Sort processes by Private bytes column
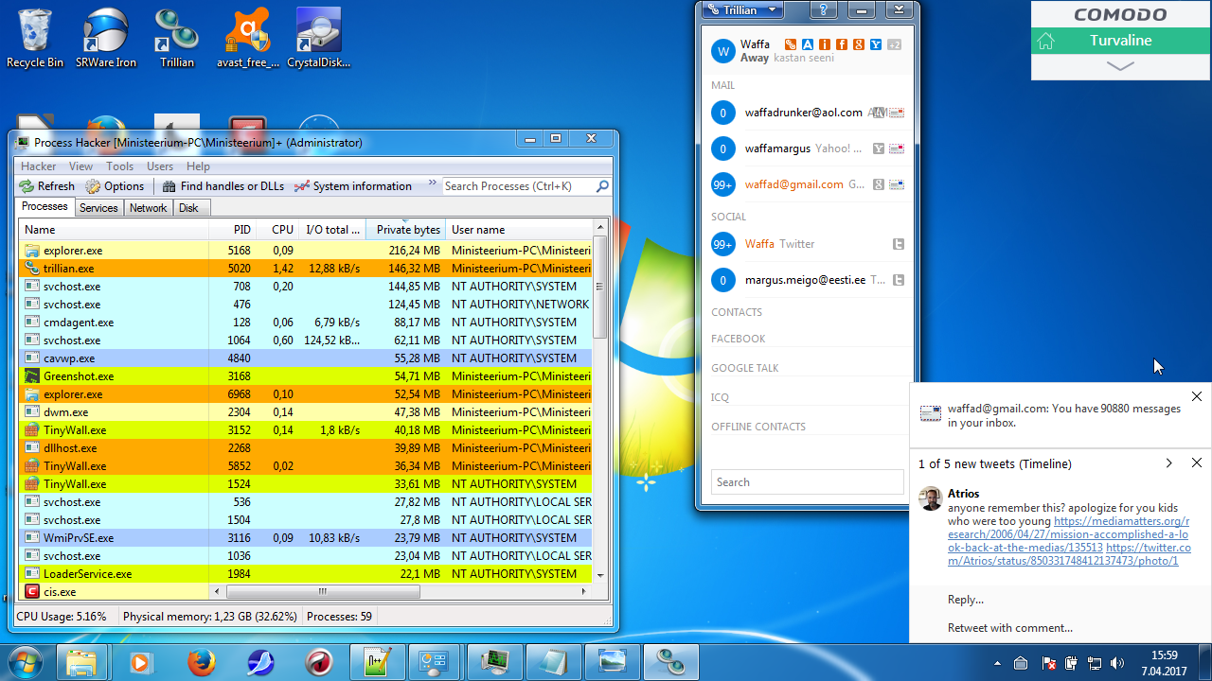The height and width of the screenshot is (681, 1212). pos(407,230)
